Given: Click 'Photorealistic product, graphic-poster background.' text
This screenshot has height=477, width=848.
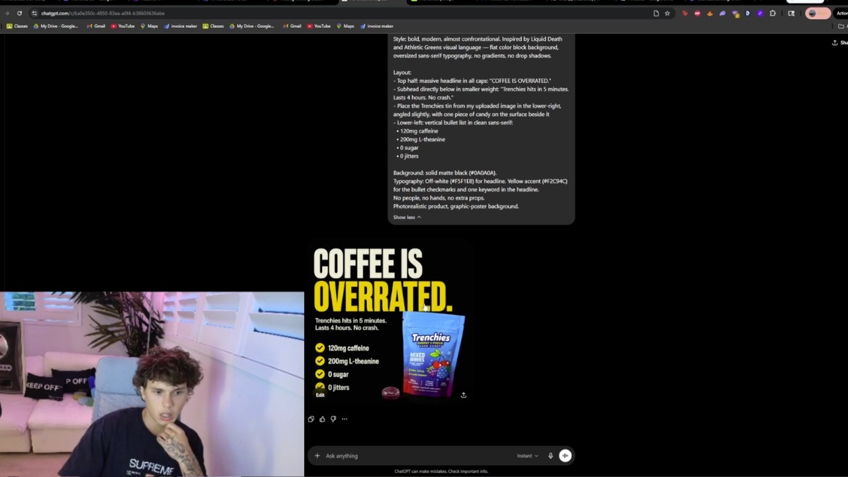Looking at the screenshot, I should pos(456,206).
